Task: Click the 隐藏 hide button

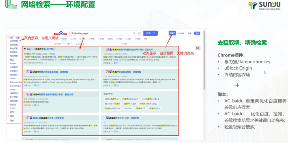Action: coord(198,48)
